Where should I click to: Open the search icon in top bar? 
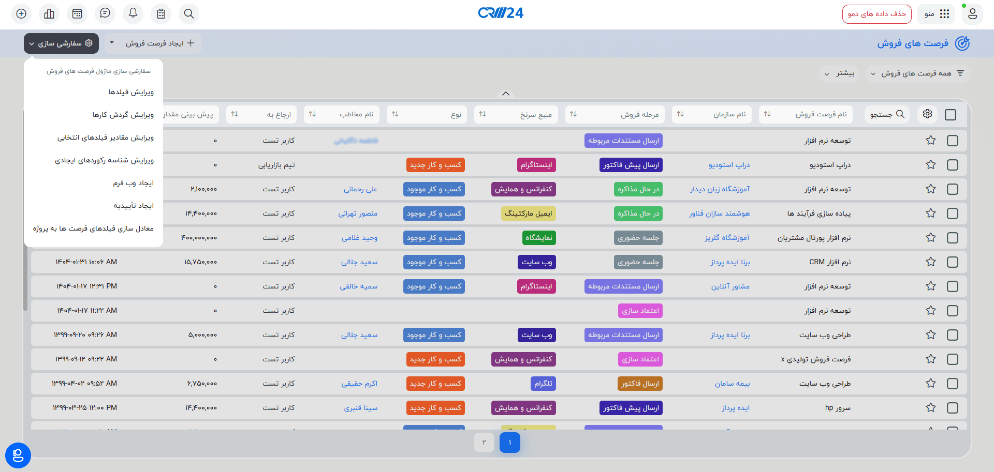[x=189, y=14]
